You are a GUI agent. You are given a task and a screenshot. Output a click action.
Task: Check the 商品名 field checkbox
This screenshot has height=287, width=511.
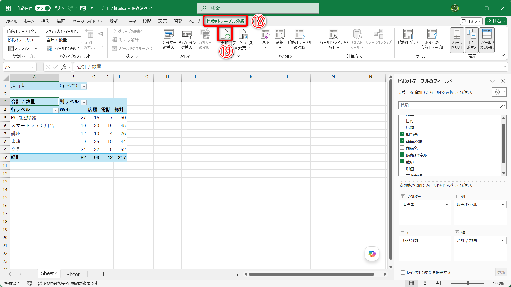pos(402,148)
